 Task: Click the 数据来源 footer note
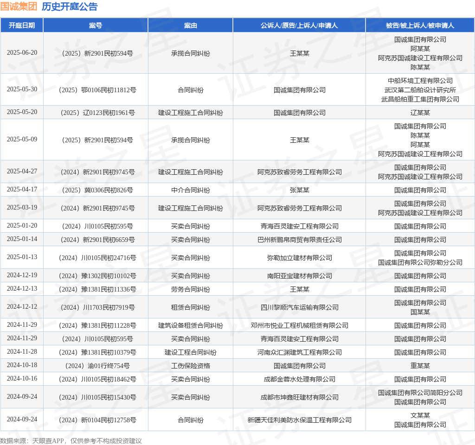tap(71, 441)
